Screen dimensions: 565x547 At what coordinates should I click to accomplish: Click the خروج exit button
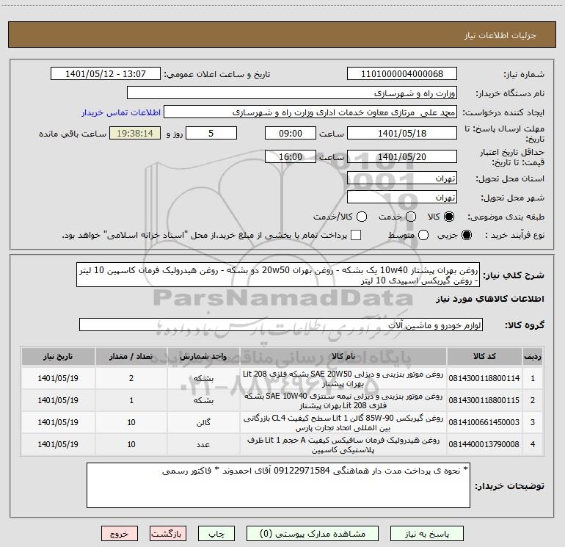(120, 534)
